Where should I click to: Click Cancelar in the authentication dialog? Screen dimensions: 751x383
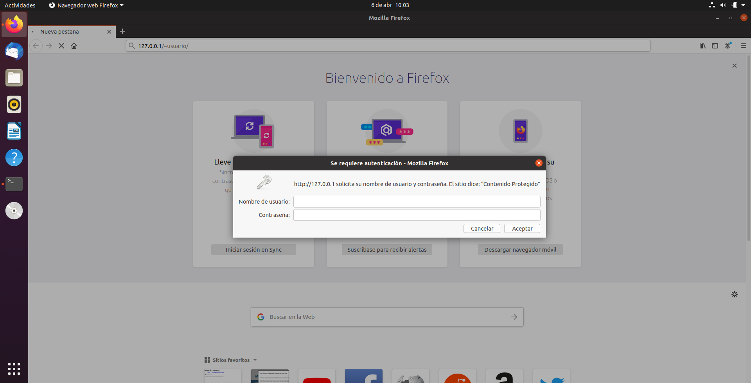click(482, 229)
